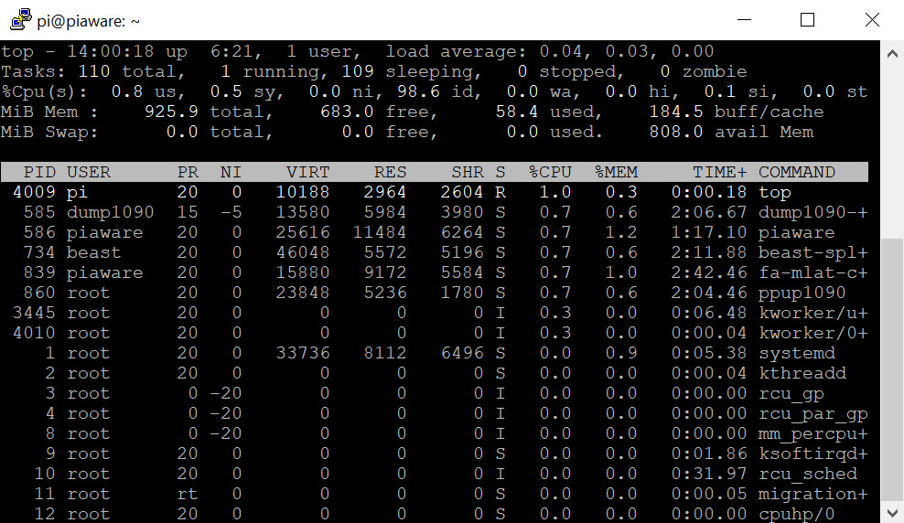Click the VIRT column header
This screenshot has height=523, width=904.
tap(307, 172)
